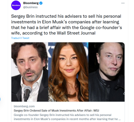This screenshot has width=134, height=122.
Task: Open the middle photo of the woman
Action: (68, 72)
